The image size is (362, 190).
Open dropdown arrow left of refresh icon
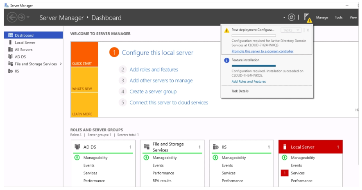(284, 18)
